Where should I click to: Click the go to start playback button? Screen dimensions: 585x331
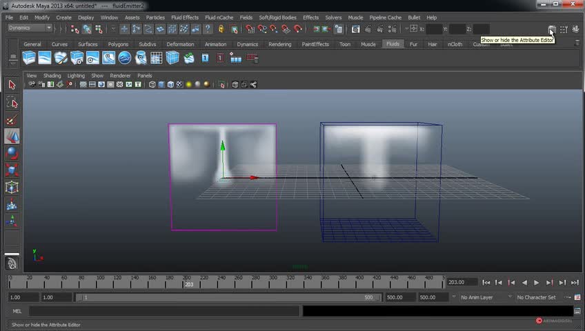486,282
